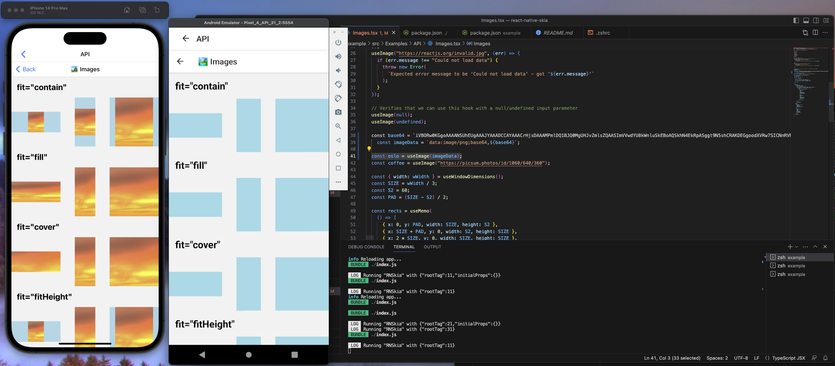835x366 pixels.
Task: Toggle the VS Code panel layout visibility
Action: tap(806, 20)
